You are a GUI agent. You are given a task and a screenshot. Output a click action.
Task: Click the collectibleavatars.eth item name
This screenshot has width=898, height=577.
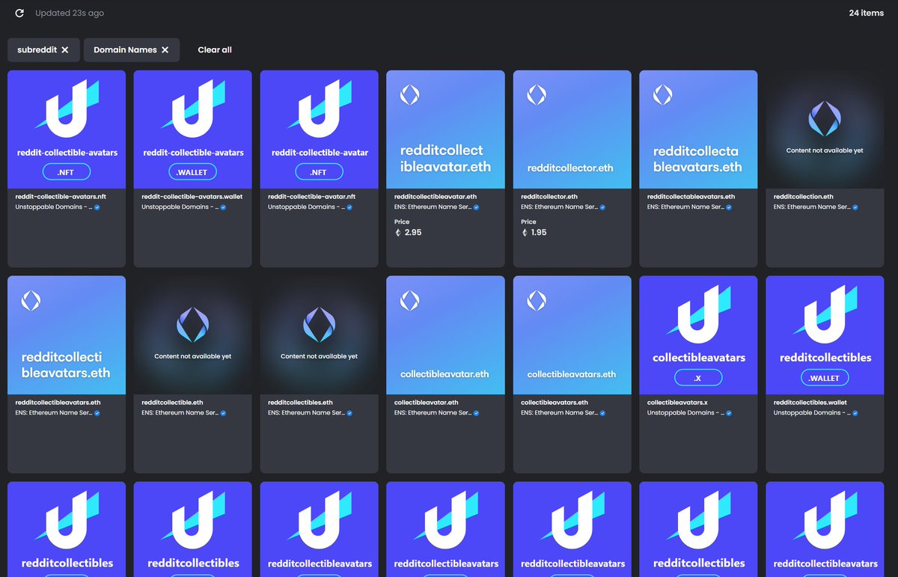[555, 403]
